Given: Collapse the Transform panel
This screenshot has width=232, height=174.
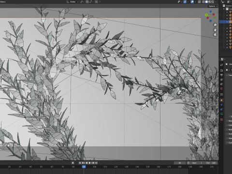Looking at the screenshot, I should click(x=227, y=75).
